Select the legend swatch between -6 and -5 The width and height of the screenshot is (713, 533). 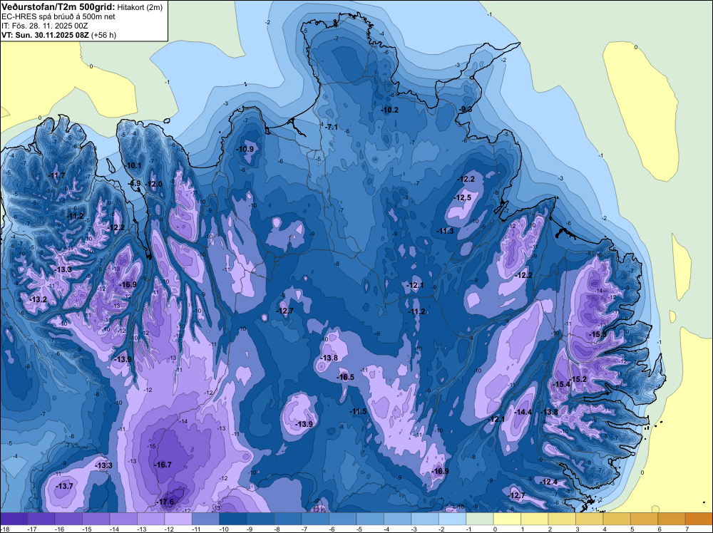pyautogui.click(x=343, y=519)
